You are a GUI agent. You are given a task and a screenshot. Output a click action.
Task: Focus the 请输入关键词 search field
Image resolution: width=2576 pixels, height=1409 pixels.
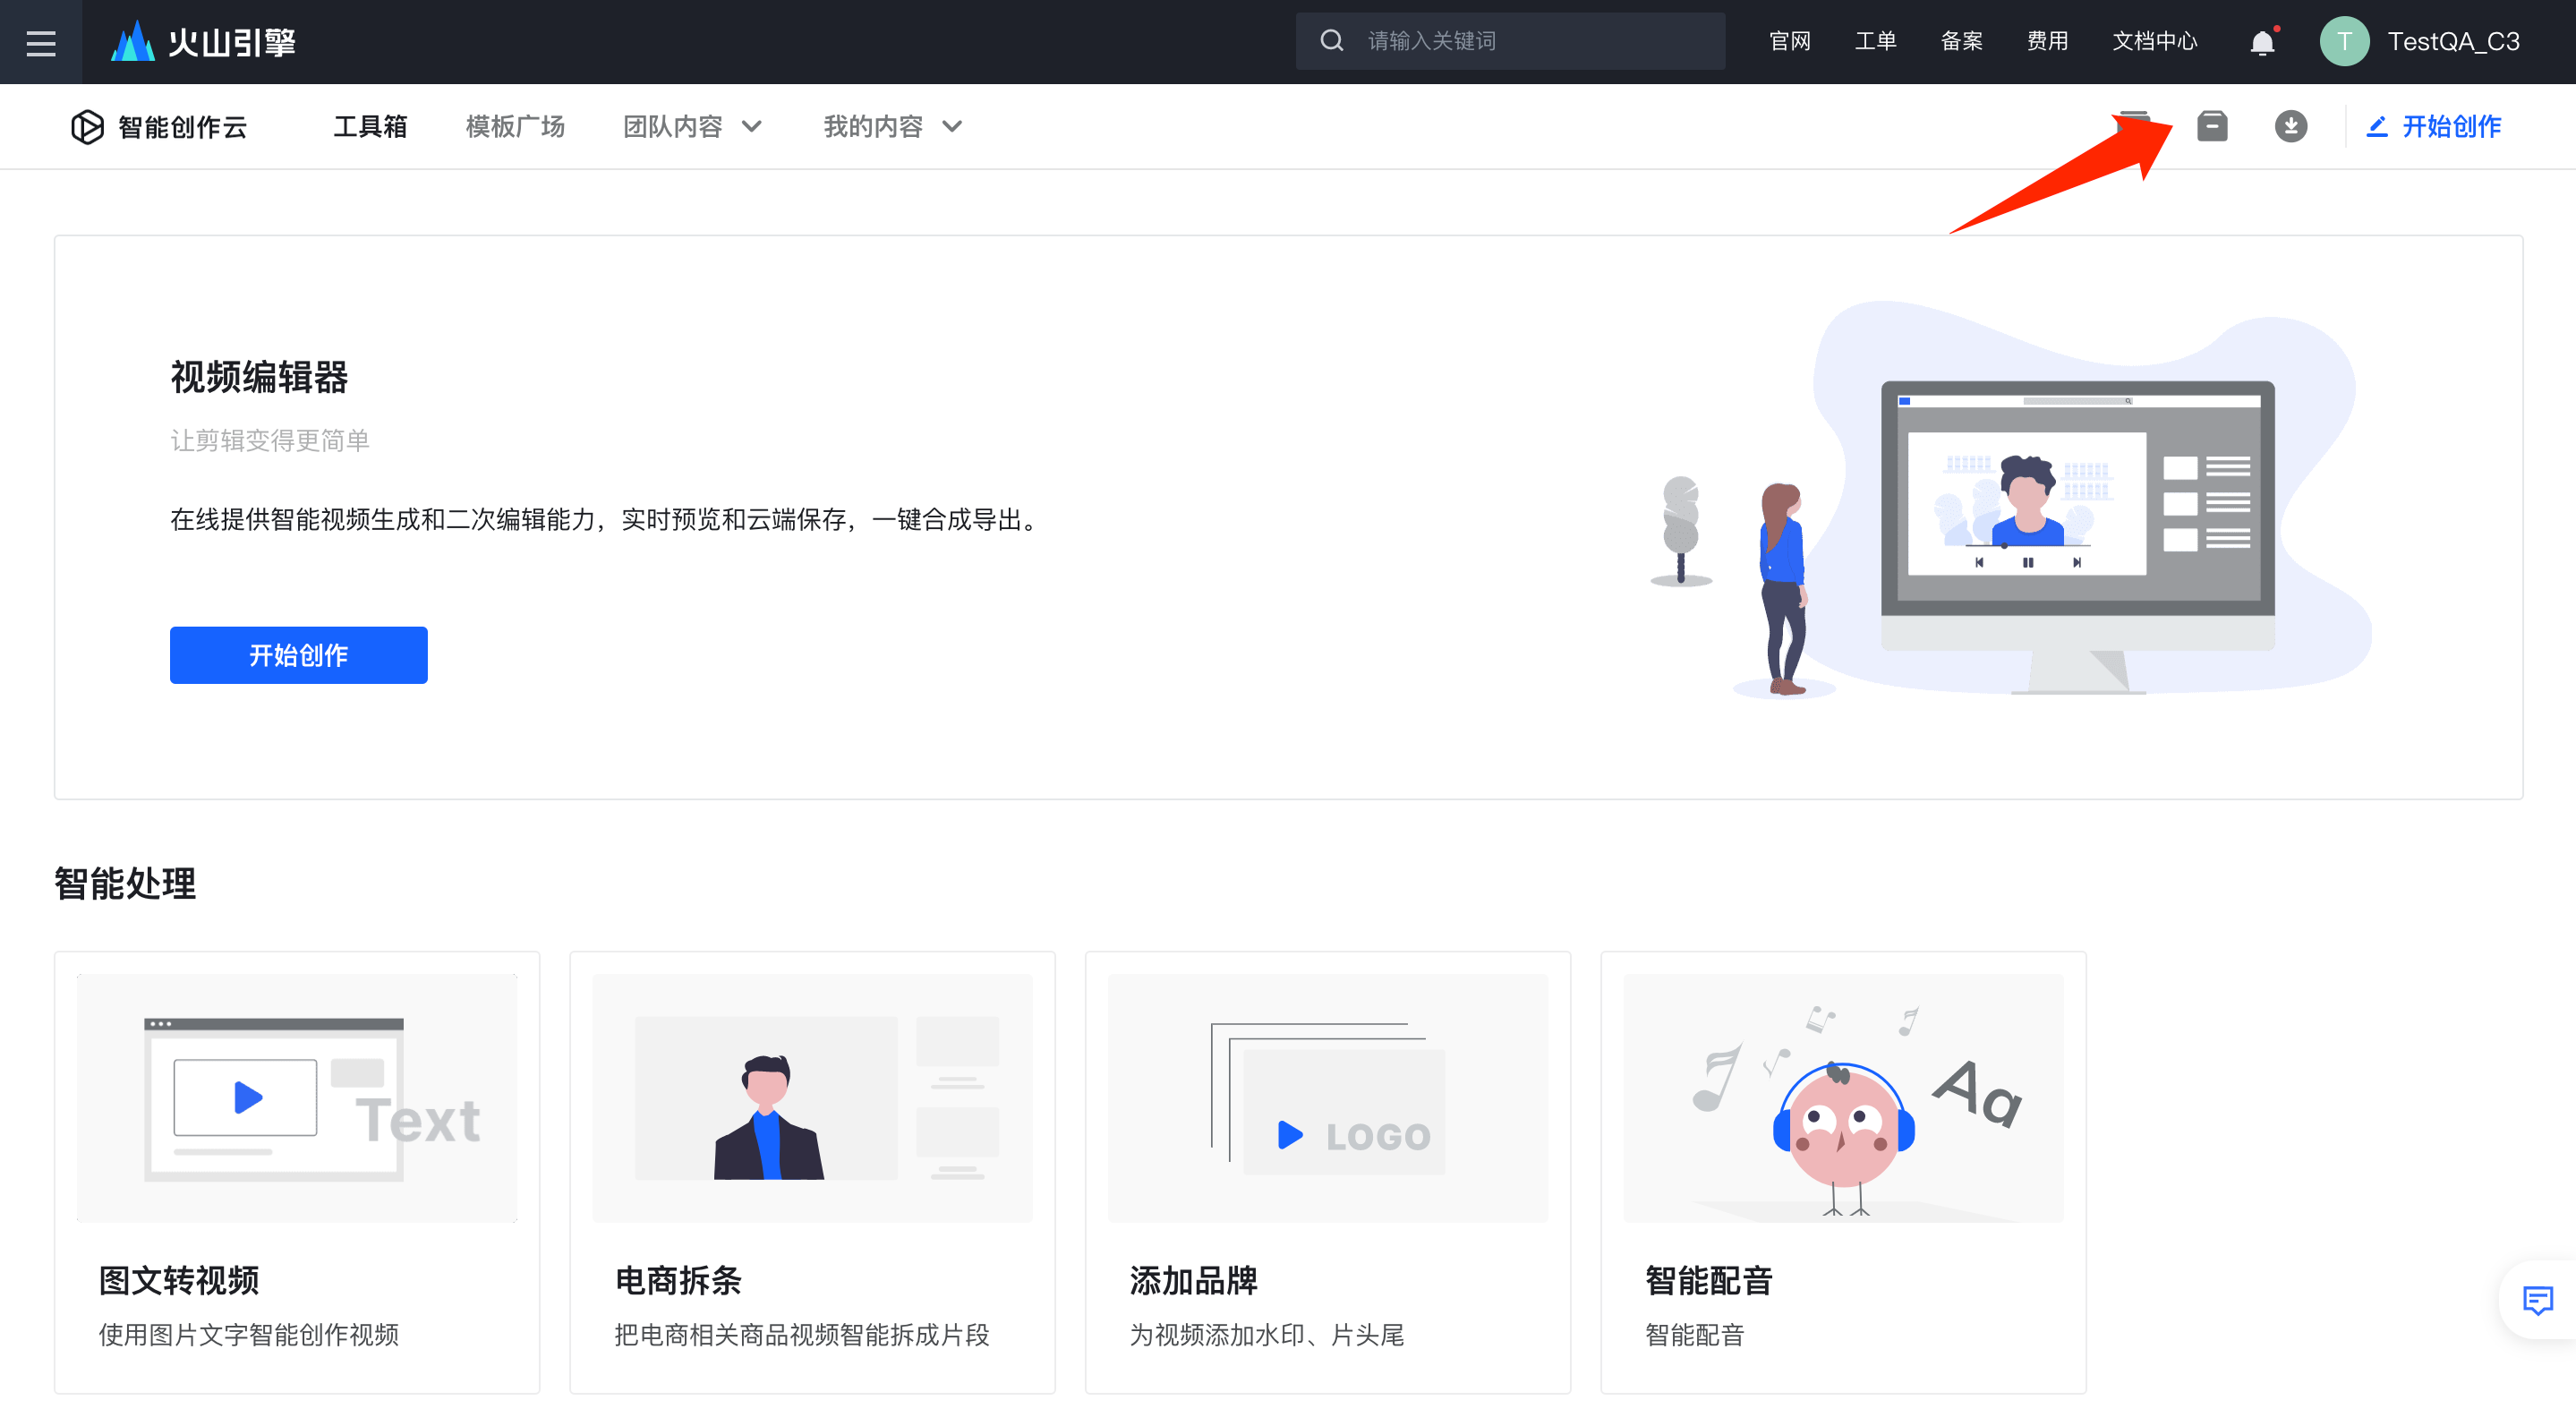(1510, 41)
